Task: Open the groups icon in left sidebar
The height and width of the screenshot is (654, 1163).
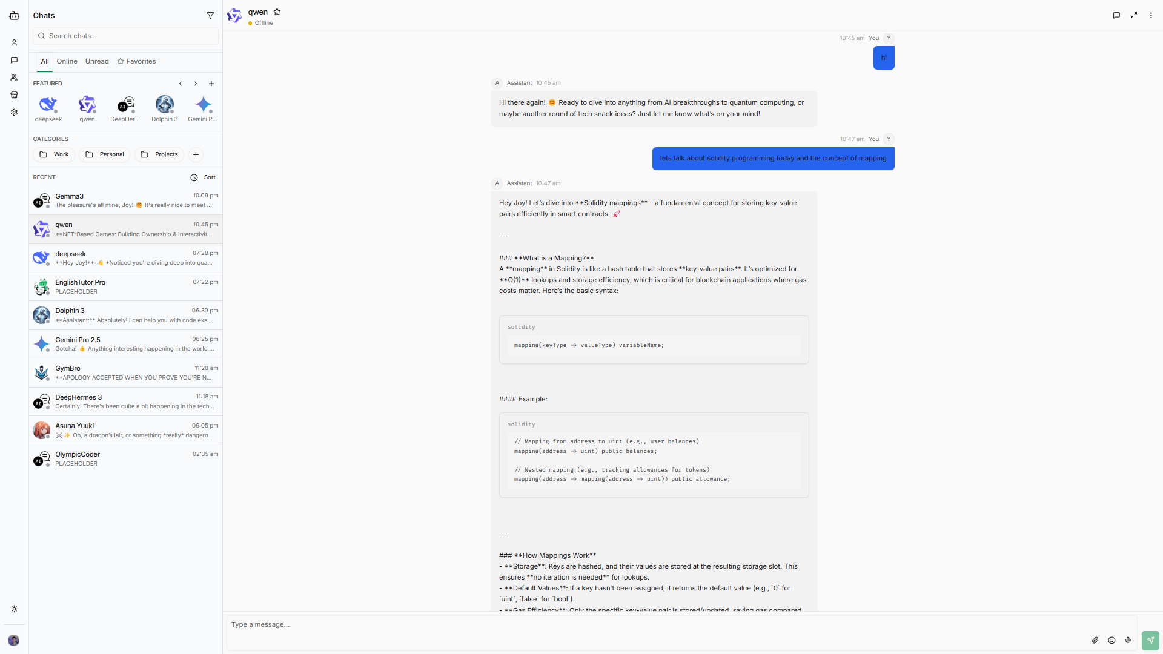Action: (x=14, y=78)
